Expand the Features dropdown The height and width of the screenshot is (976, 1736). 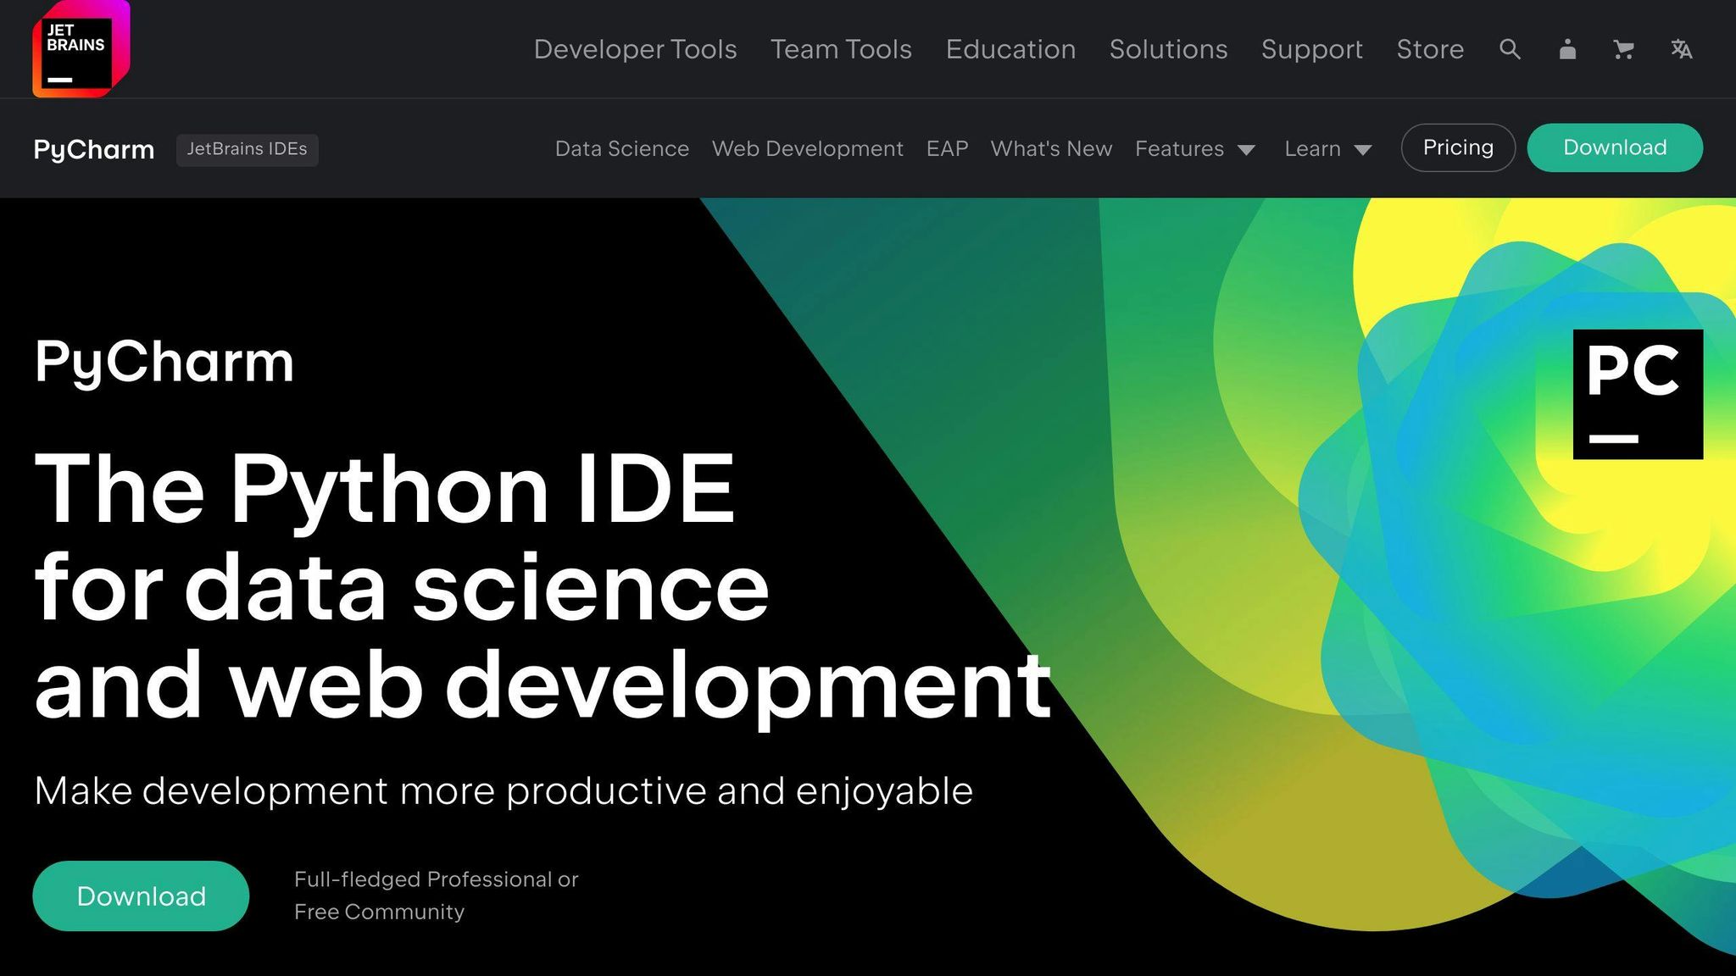click(1195, 148)
